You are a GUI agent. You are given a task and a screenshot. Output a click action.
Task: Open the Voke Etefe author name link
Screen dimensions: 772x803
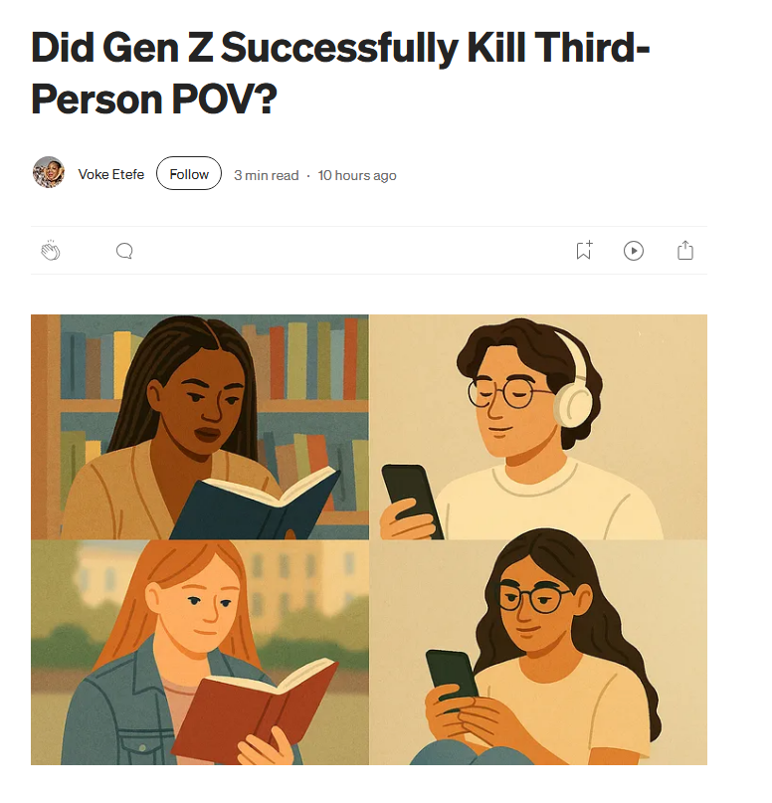[x=111, y=175]
